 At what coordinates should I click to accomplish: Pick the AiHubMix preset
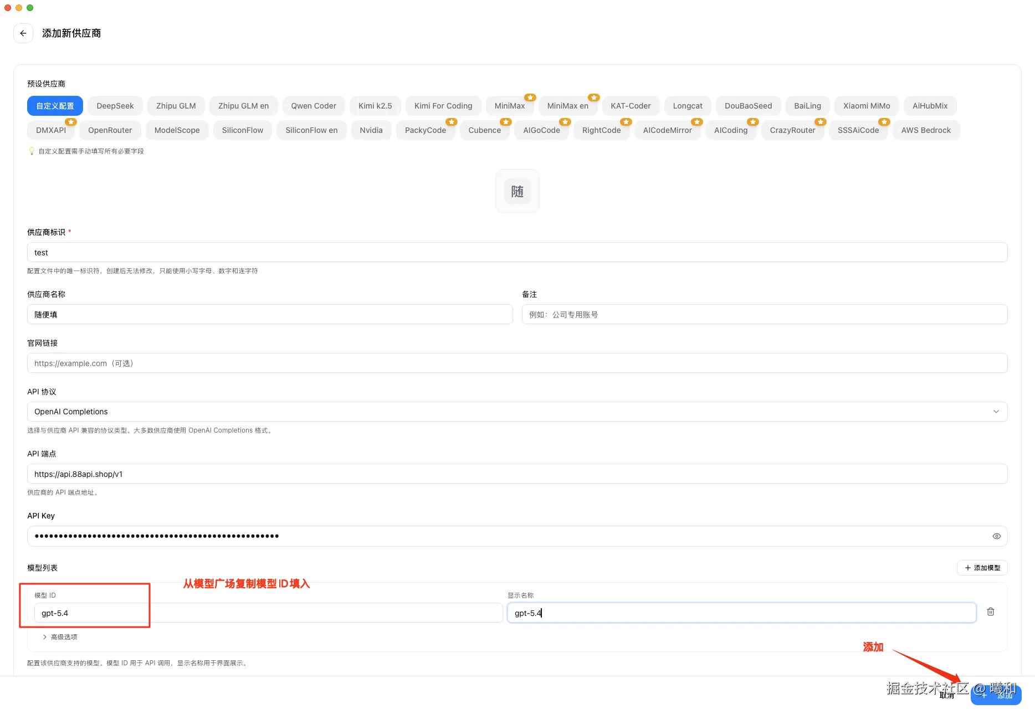[930, 106]
